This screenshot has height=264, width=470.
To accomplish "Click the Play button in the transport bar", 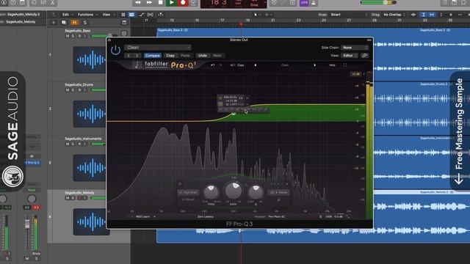I will (171, 2).
